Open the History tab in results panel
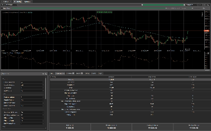Image resolution: width=211 pixels, height=131 pixels. coord(87,73)
